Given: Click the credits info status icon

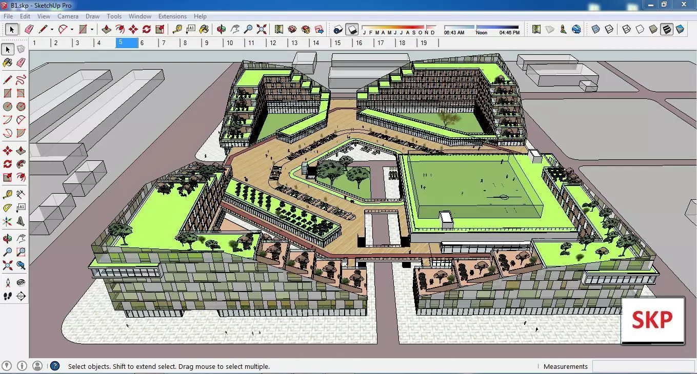Looking at the screenshot, I should pyautogui.click(x=22, y=366).
